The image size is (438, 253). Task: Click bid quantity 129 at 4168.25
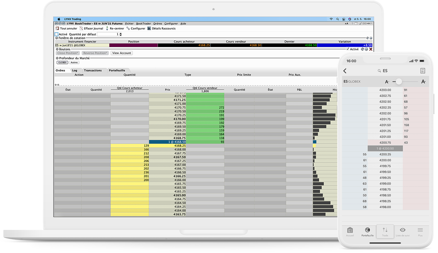click(130, 146)
